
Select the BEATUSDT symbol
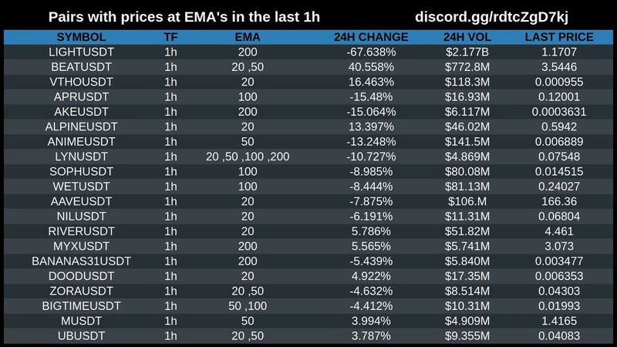click(82, 67)
